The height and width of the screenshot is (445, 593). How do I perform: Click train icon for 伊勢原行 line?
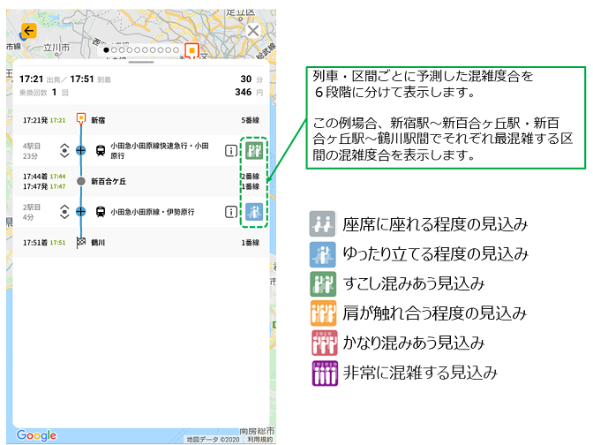[101, 212]
